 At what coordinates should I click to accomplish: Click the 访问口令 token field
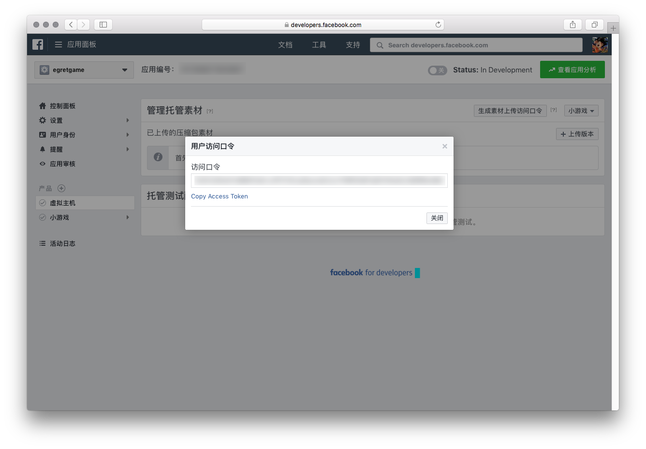click(319, 181)
